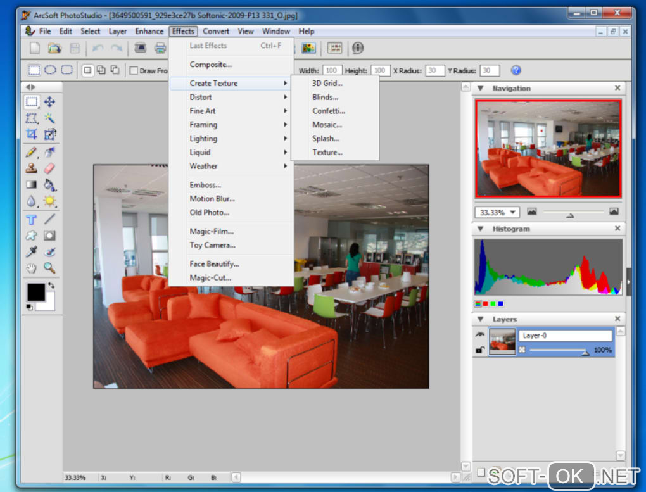This screenshot has height=492, width=646.
Task: Toggle the Draw From checkbox
Action: pyautogui.click(x=134, y=70)
